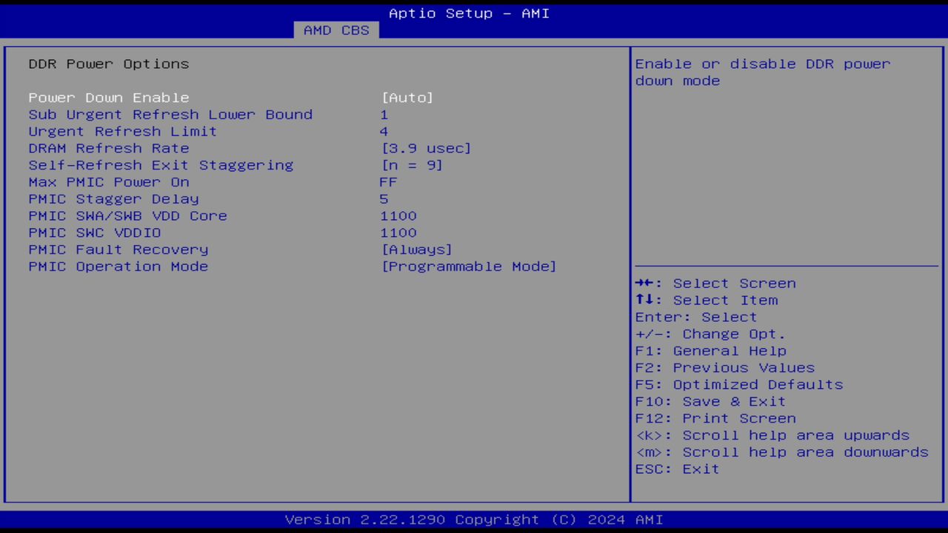Open PMIC Operation Mode [Programmable Mode] option

pyautogui.click(x=469, y=266)
